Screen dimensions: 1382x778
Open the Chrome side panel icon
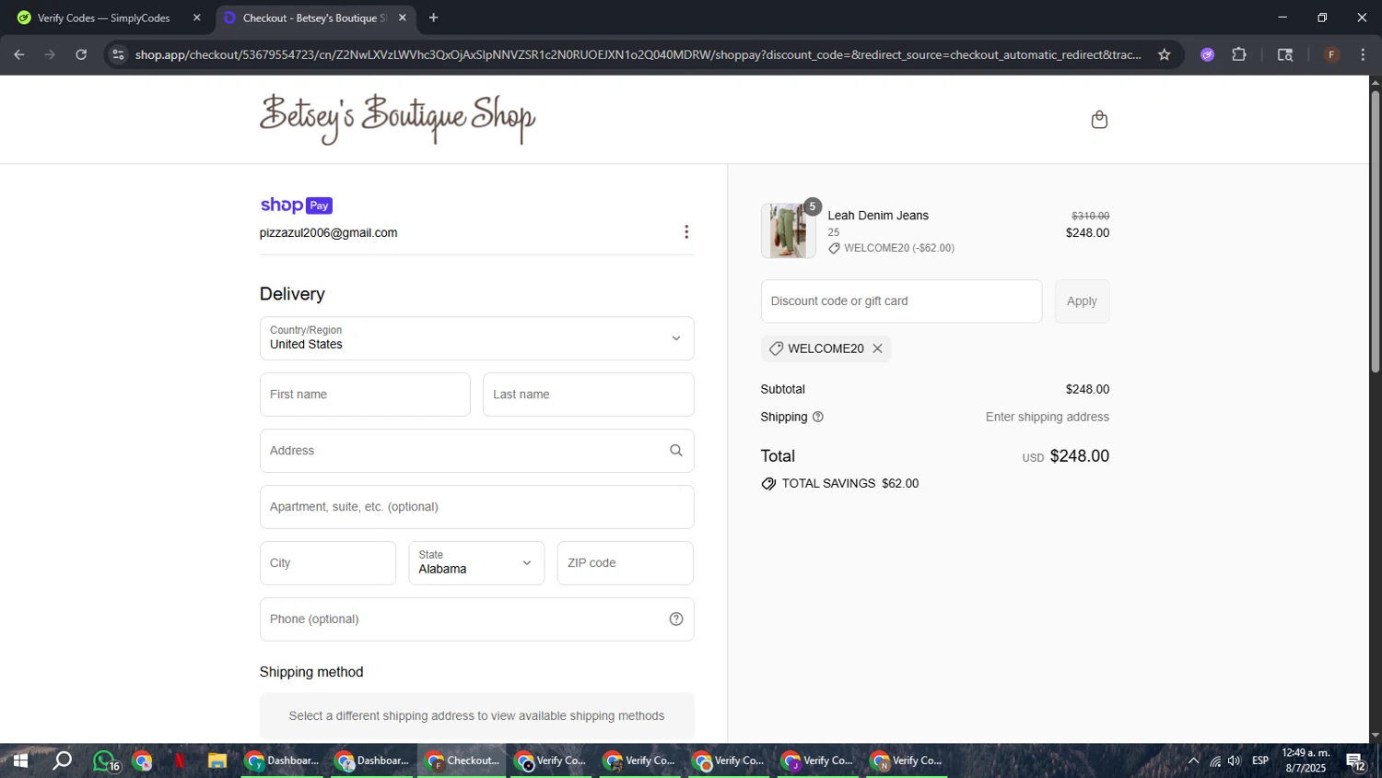[x=1285, y=54]
